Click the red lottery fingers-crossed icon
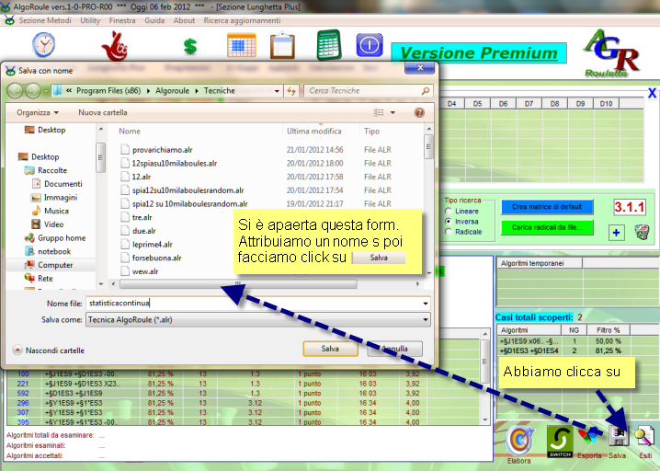The height and width of the screenshot is (471, 660). click(115, 46)
